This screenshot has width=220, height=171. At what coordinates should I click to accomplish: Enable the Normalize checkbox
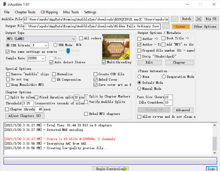pos(54,74)
